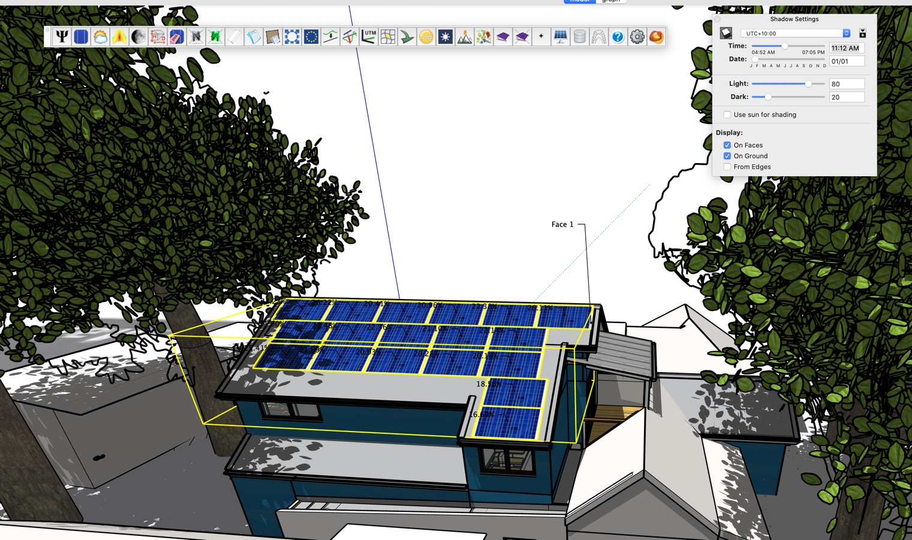Toggle the show shadows cube button

(726, 33)
